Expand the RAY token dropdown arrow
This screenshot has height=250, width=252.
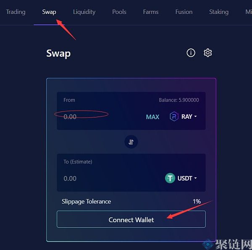(x=195, y=116)
